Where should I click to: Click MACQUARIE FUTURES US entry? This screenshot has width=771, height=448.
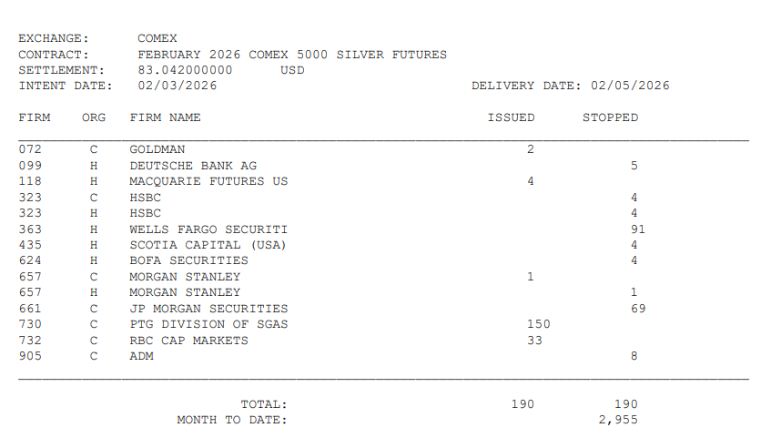pos(208,181)
